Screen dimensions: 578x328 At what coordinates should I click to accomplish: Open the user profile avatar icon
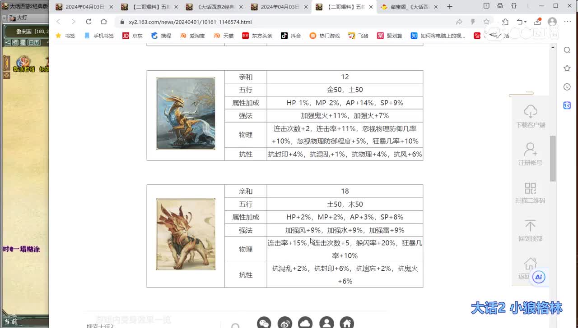552,22
